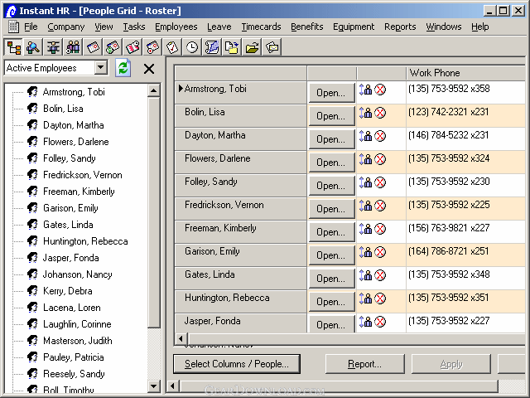530x398 pixels.
Task: Expand the Active Employees dropdown
Action: pos(101,68)
